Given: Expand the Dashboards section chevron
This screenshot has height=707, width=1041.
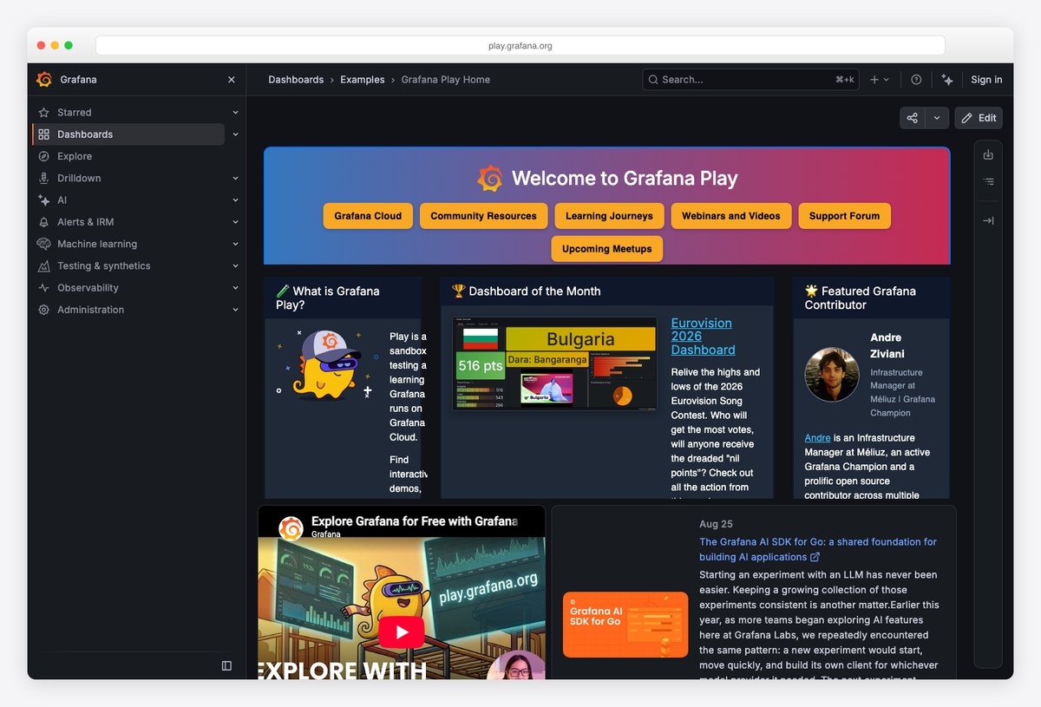Looking at the screenshot, I should click(x=235, y=134).
